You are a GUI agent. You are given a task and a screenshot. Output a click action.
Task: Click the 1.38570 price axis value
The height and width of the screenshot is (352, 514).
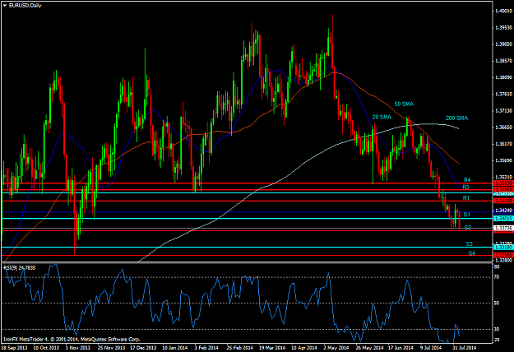pyautogui.click(x=503, y=61)
